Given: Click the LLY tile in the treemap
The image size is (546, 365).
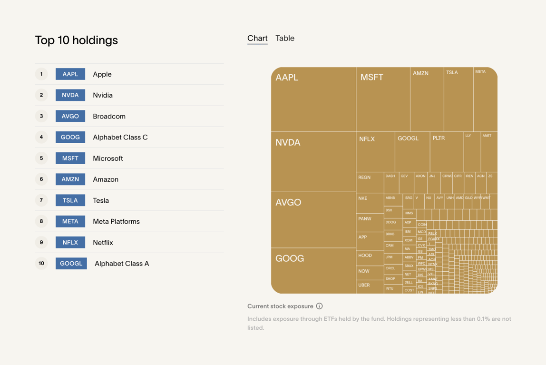Looking at the screenshot, I should 472,151.
